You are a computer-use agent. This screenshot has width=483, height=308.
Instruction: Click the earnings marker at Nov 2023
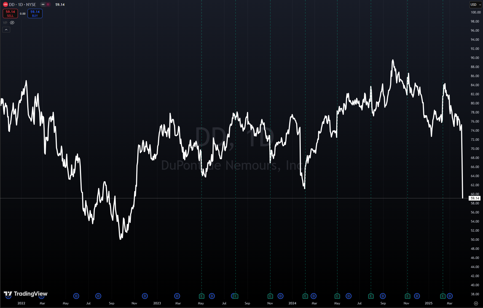click(x=270, y=296)
